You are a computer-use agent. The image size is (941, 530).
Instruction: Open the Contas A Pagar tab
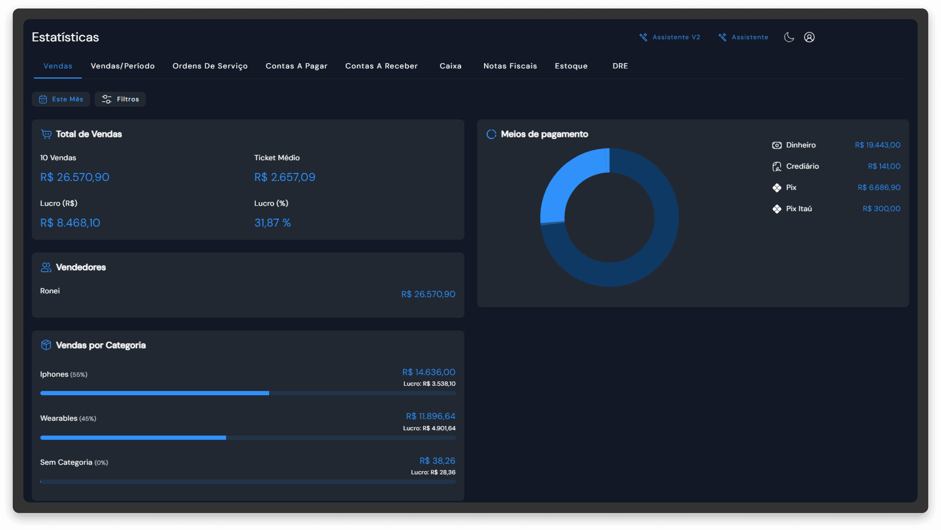coord(296,66)
